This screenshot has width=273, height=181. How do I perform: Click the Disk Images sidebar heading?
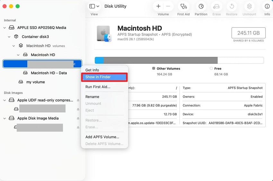tap(13, 93)
